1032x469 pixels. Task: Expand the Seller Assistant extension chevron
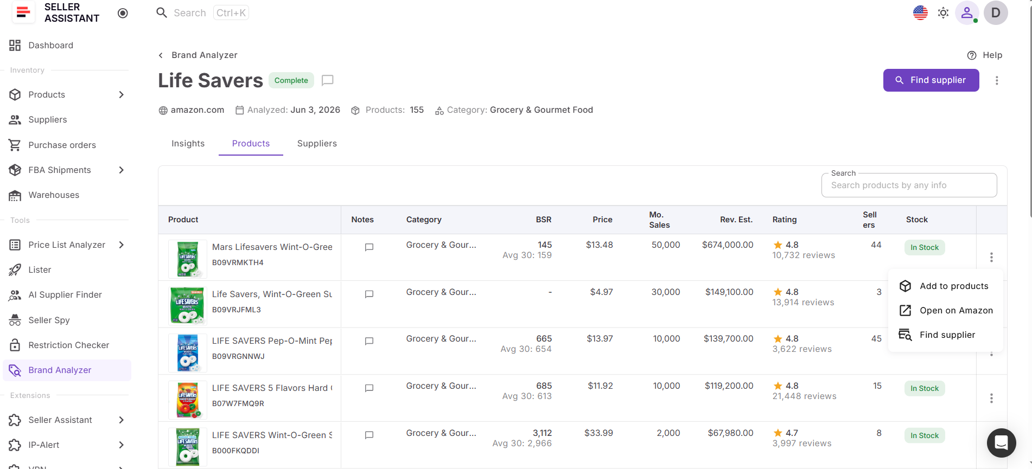122,420
